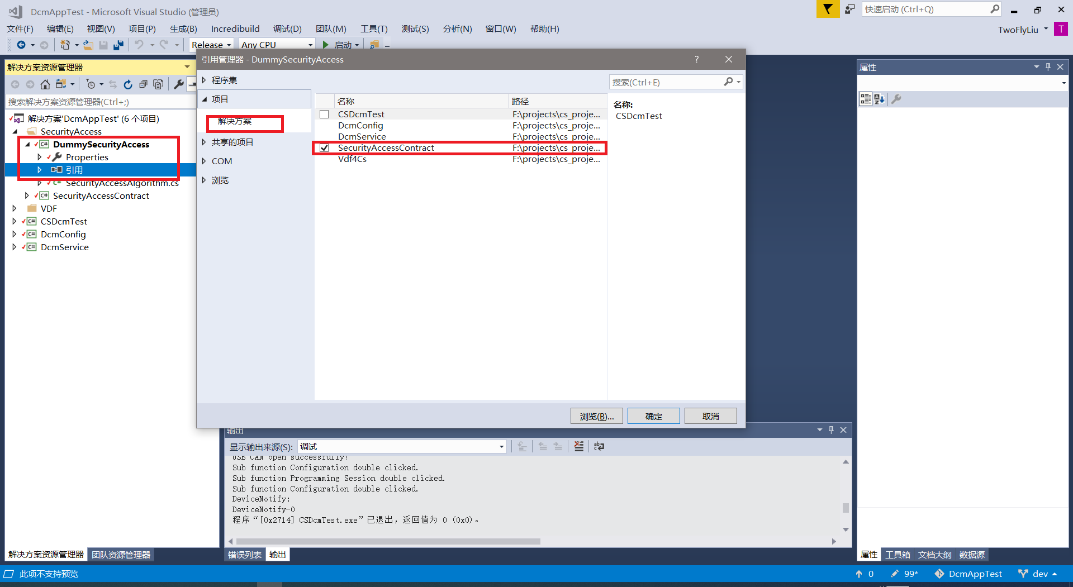Select the DcmService row in the reference list
1073x587 pixels.
point(460,137)
